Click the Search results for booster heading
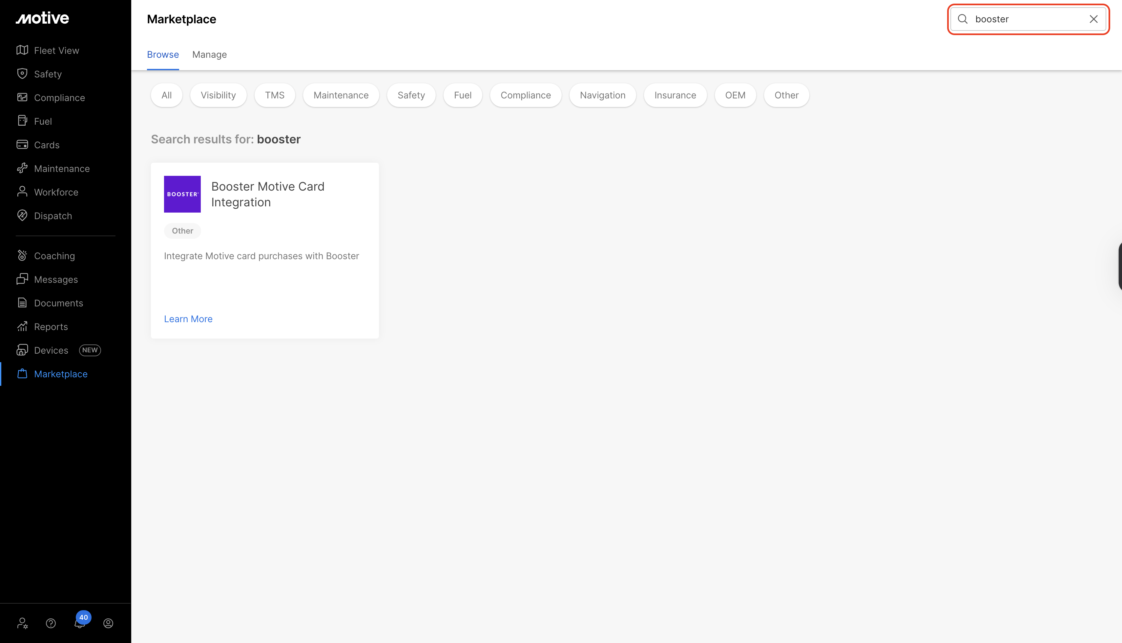The height and width of the screenshot is (643, 1122). click(x=226, y=139)
